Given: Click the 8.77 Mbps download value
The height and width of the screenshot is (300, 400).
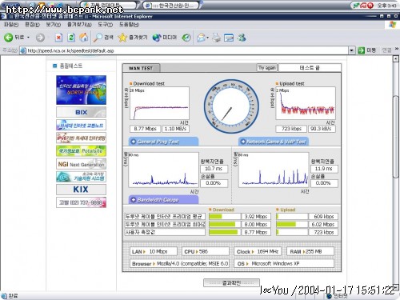Looking at the screenshot, I should (x=145, y=129).
